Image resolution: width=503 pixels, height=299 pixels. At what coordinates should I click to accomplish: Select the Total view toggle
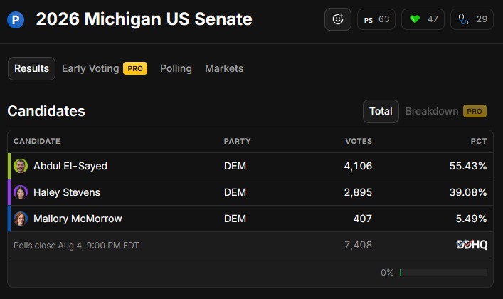point(381,112)
